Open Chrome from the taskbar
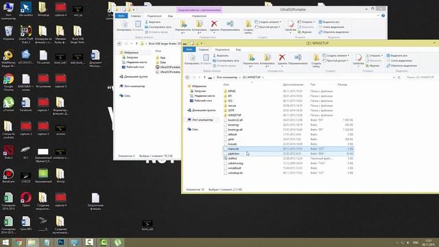This screenshot has height=247, width=439. (x=19, y=242)
